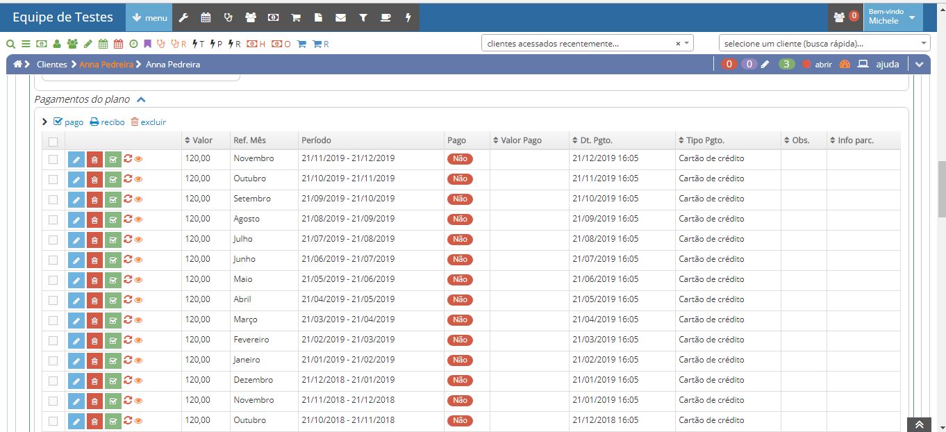The image size is (946, 432).
Task: Click refresh icon on the Agosto payment row
Action: tap(128, 219)
